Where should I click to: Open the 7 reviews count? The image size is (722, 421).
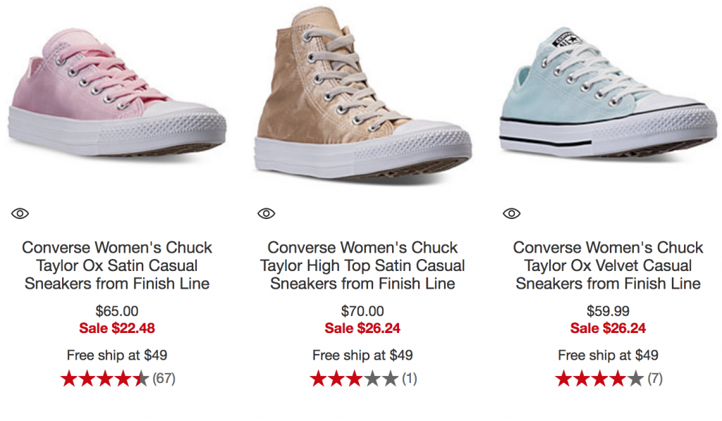click(655, 379)
